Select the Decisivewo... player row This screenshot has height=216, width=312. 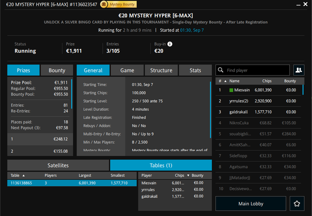click(258, 188)
